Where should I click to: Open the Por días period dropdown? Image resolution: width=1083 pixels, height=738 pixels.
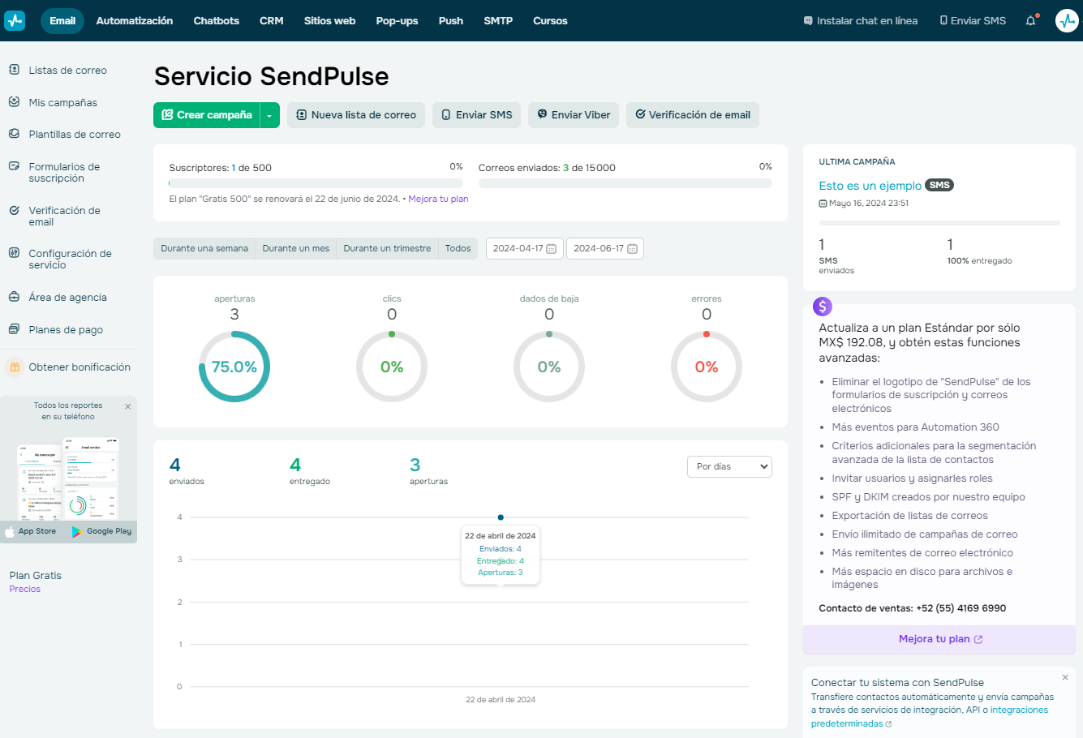click(x=729, y=466)
